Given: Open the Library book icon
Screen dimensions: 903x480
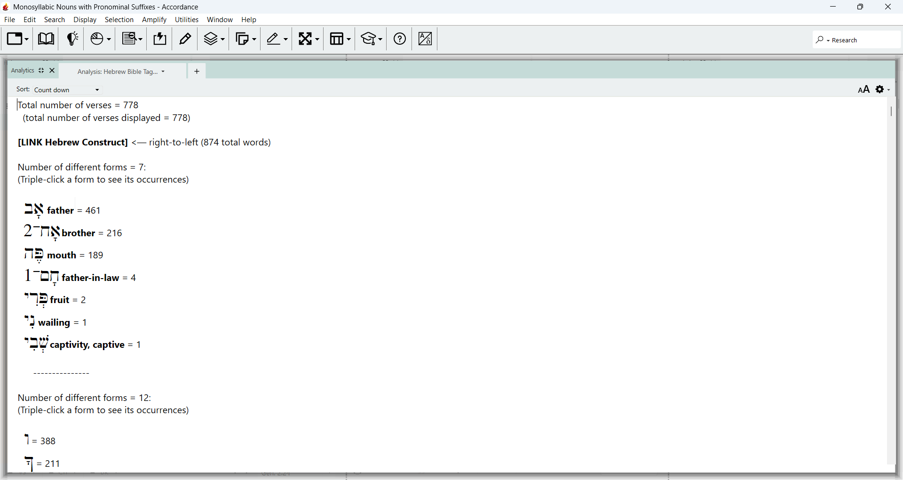Looking at the screenshot, I should click(46, 39).
